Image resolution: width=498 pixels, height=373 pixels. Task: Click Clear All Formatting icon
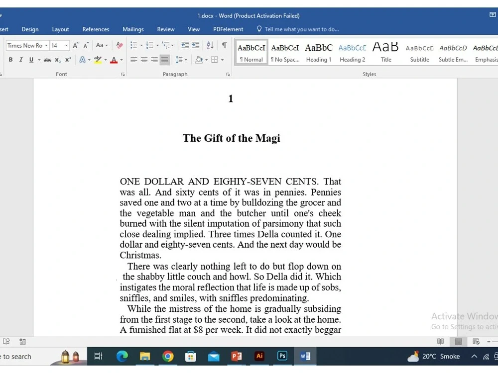tap(119, 45)
